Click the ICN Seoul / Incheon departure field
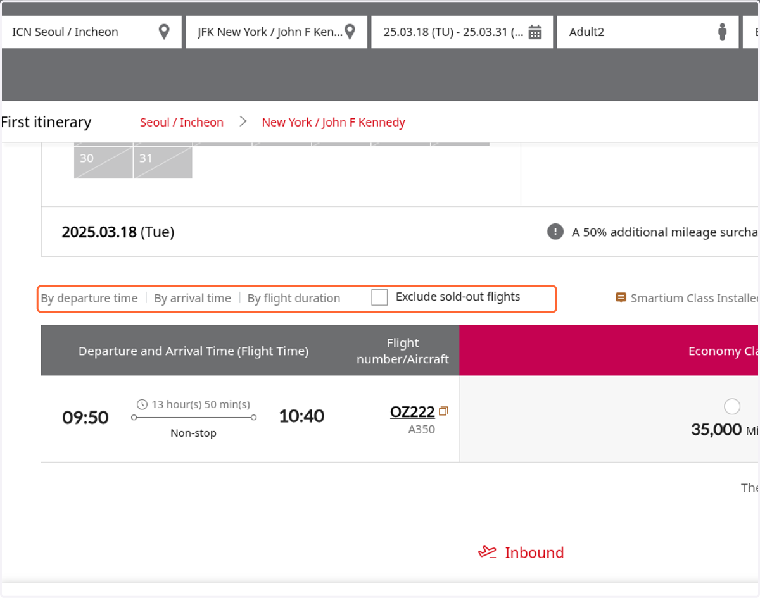The image size is (760, 598). pyautogui.click(x=91, y=32)
